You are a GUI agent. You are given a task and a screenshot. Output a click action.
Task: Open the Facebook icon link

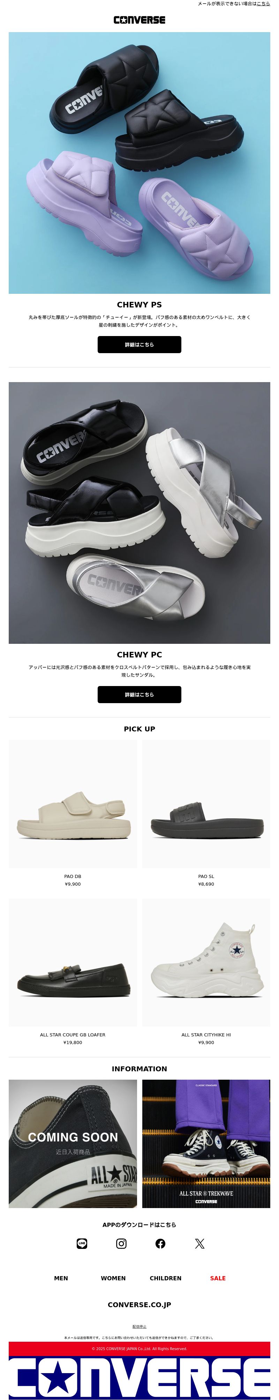pos(161,1243)
